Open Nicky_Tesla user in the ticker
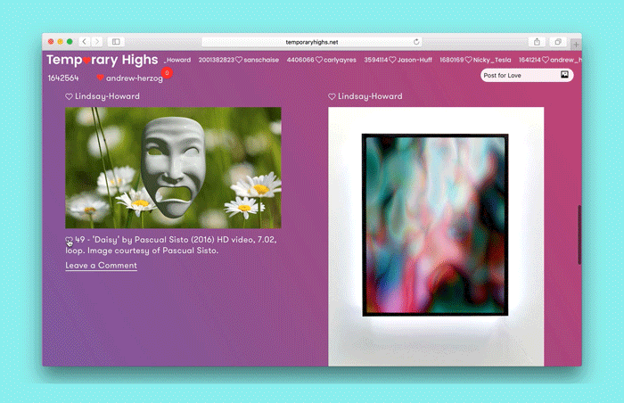Screen dimensions: 624x403 (492, 60)
